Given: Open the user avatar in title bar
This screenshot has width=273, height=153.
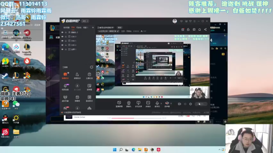Looking at the screenshot, I should [x=175, y=21].
